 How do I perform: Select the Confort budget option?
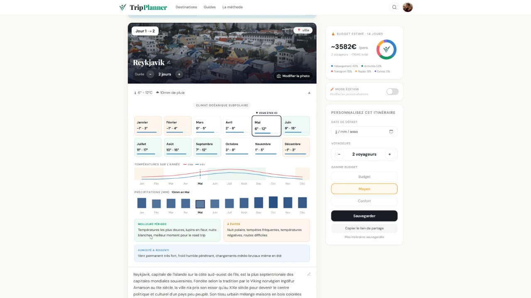tap(364, 201)
